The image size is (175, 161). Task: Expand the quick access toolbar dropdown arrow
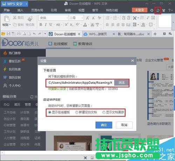pyautogui.click(x=45, y=34)
